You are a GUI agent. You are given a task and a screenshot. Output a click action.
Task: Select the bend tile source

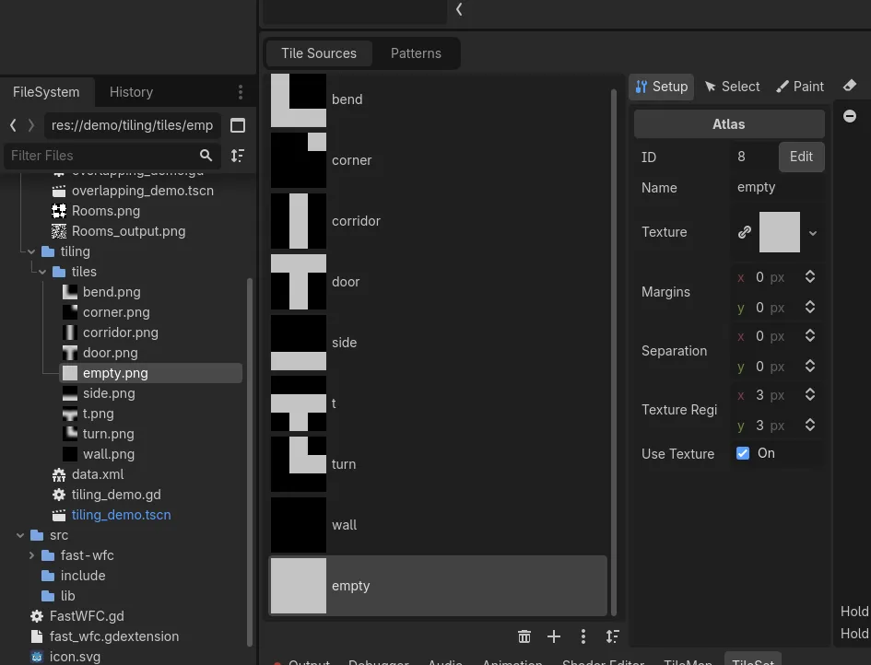click(x=439, y=99)
